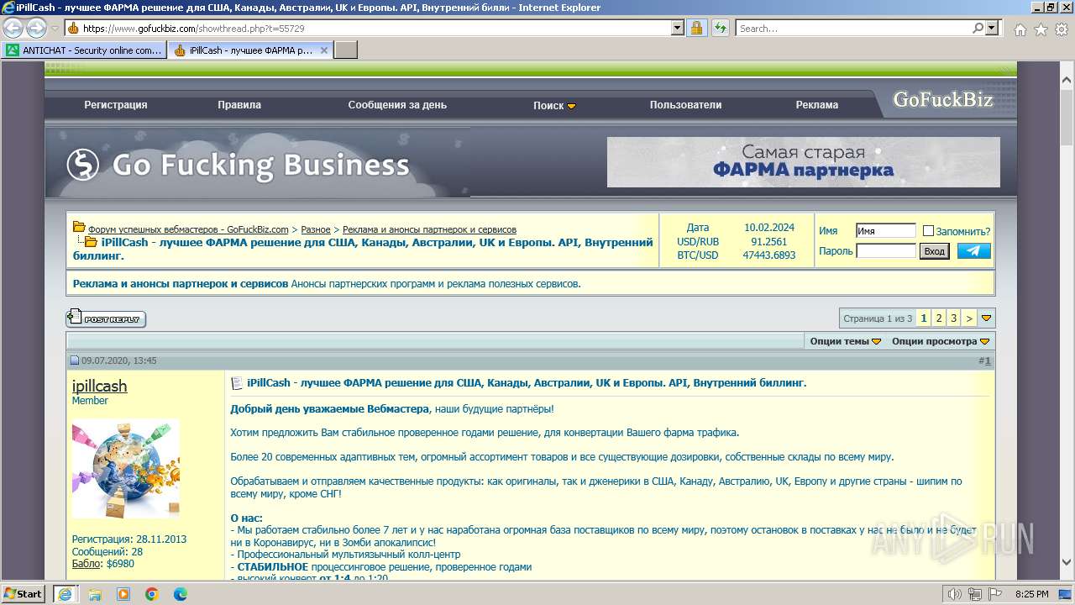The height and width of the screenshot is (605, 1075).
Task: Click the Post Reply button
Action: pos(106,318)
